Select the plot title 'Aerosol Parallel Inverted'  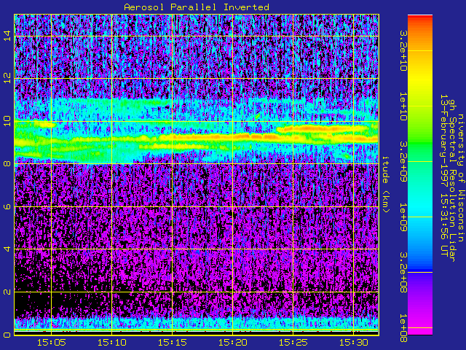(x=197, y=7)
